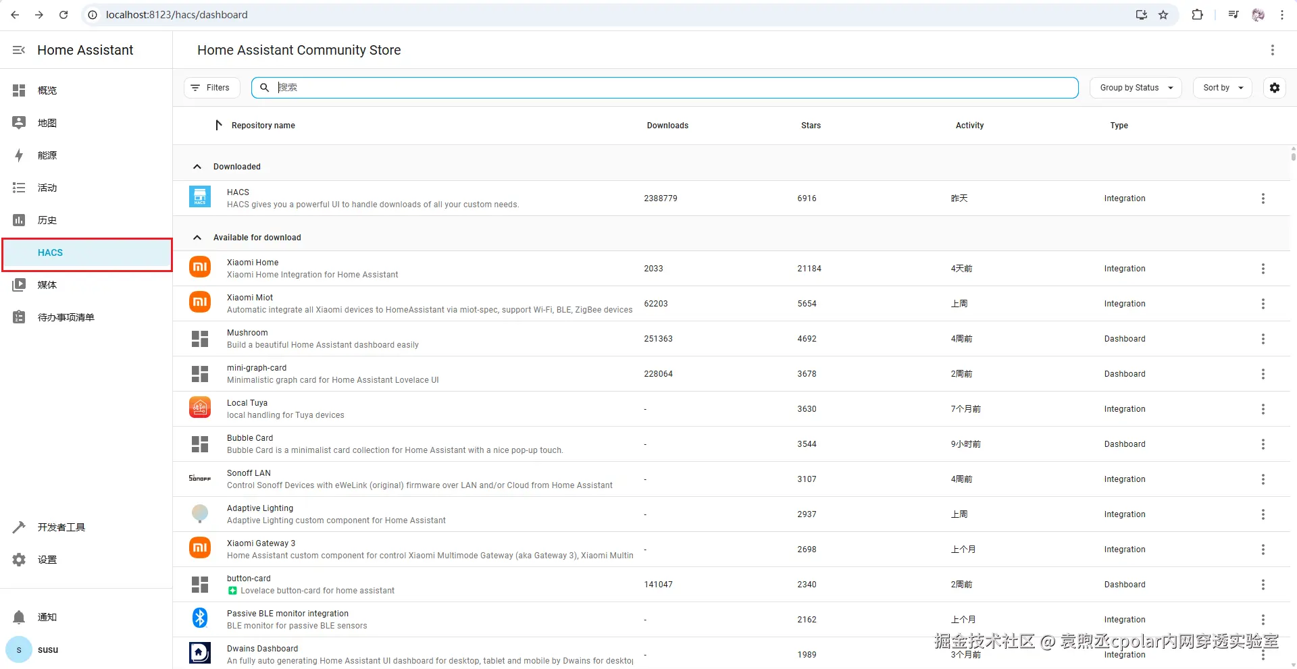Screen dimensions: 1297x669
Task: Sort by Repository name column
Action: (x=263, y=126)
